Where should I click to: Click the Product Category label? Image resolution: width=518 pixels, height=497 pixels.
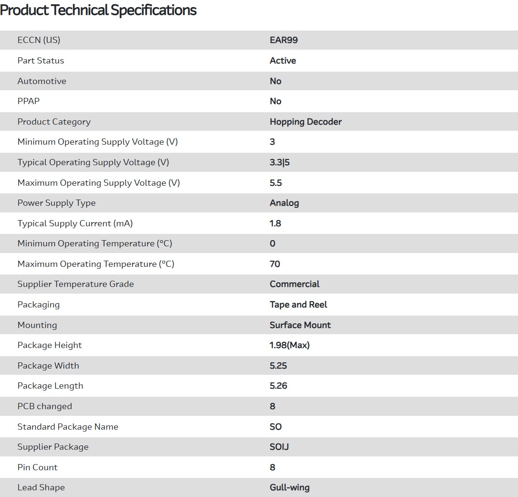tap(54, 122)
